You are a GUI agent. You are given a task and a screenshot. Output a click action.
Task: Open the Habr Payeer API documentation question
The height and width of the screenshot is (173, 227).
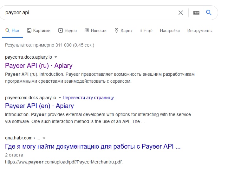click(93, 146)
